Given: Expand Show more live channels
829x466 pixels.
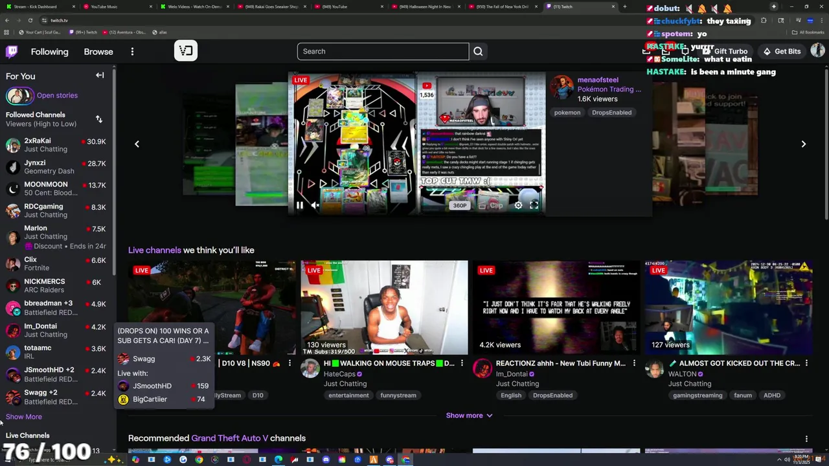Looking at the screenshot, I should (469, 416).
